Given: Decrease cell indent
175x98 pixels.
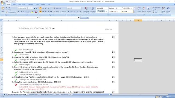Looking at the screenshot, I should (x=49, y=12).
